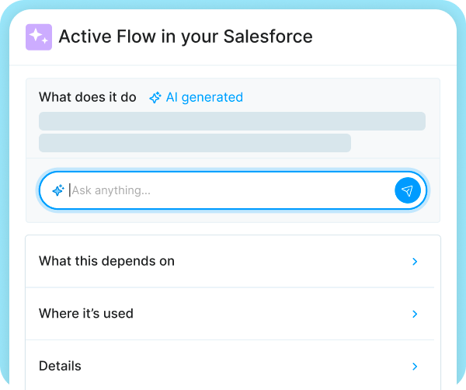This screenshot has height=390, width=466.
Task: Click the sparkle icon beside AI generated
Action: point(155,98)
